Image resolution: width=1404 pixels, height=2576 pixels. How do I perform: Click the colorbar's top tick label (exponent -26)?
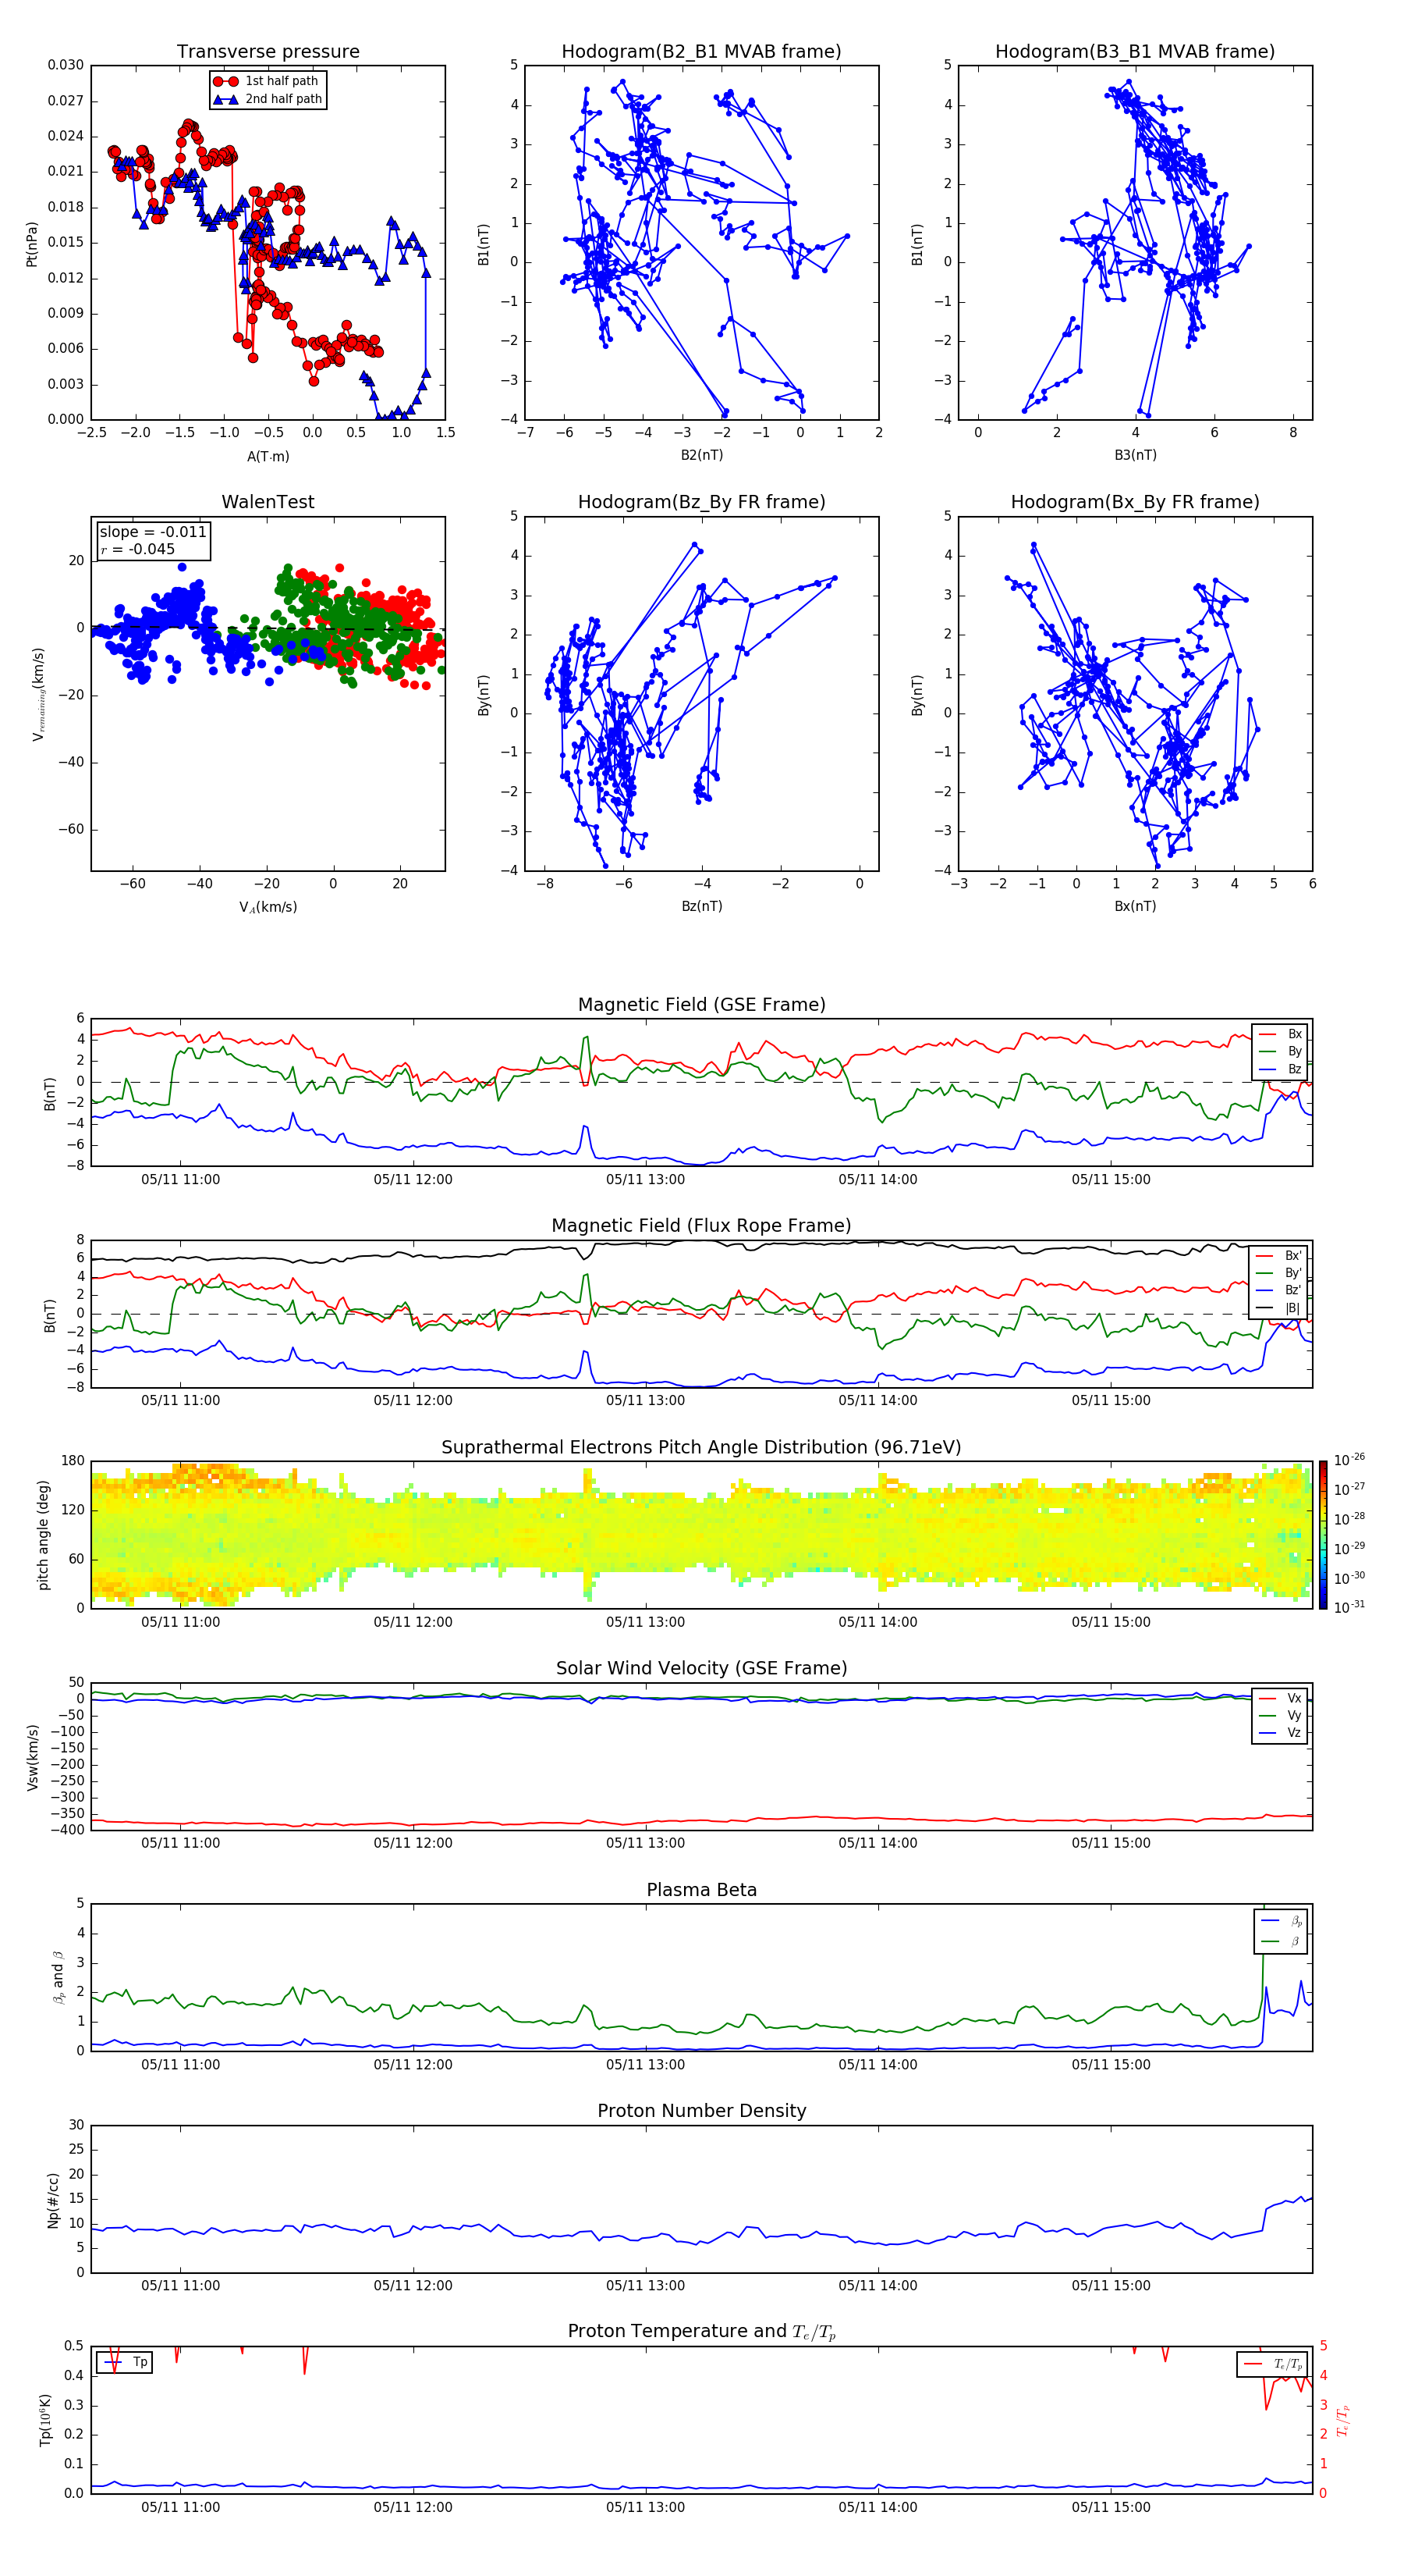(x=1350, y=1460)
